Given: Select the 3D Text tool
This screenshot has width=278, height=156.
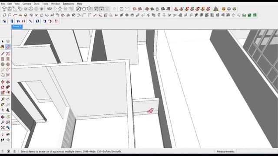Looking at the screenshot, I should point(8,110).
